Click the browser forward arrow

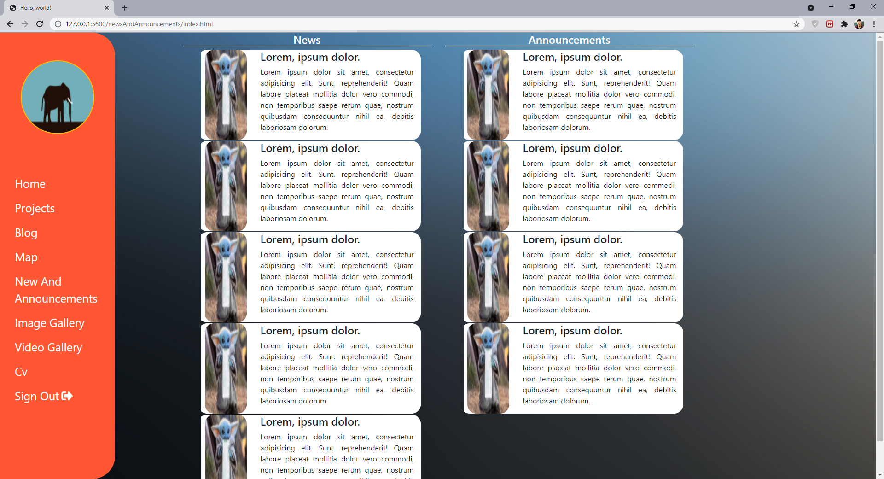[x=25, y=24]
